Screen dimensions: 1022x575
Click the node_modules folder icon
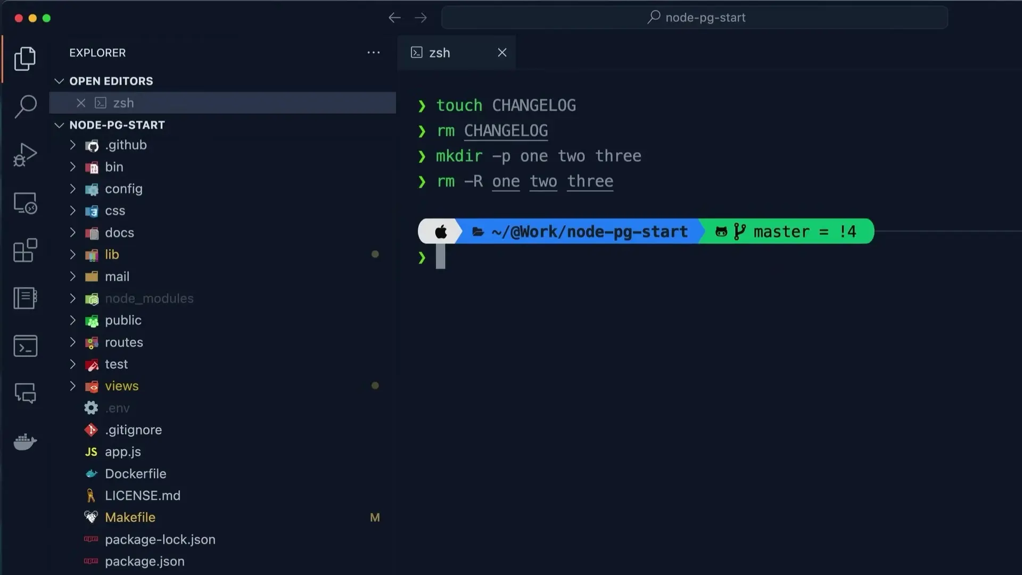[92, 299]
